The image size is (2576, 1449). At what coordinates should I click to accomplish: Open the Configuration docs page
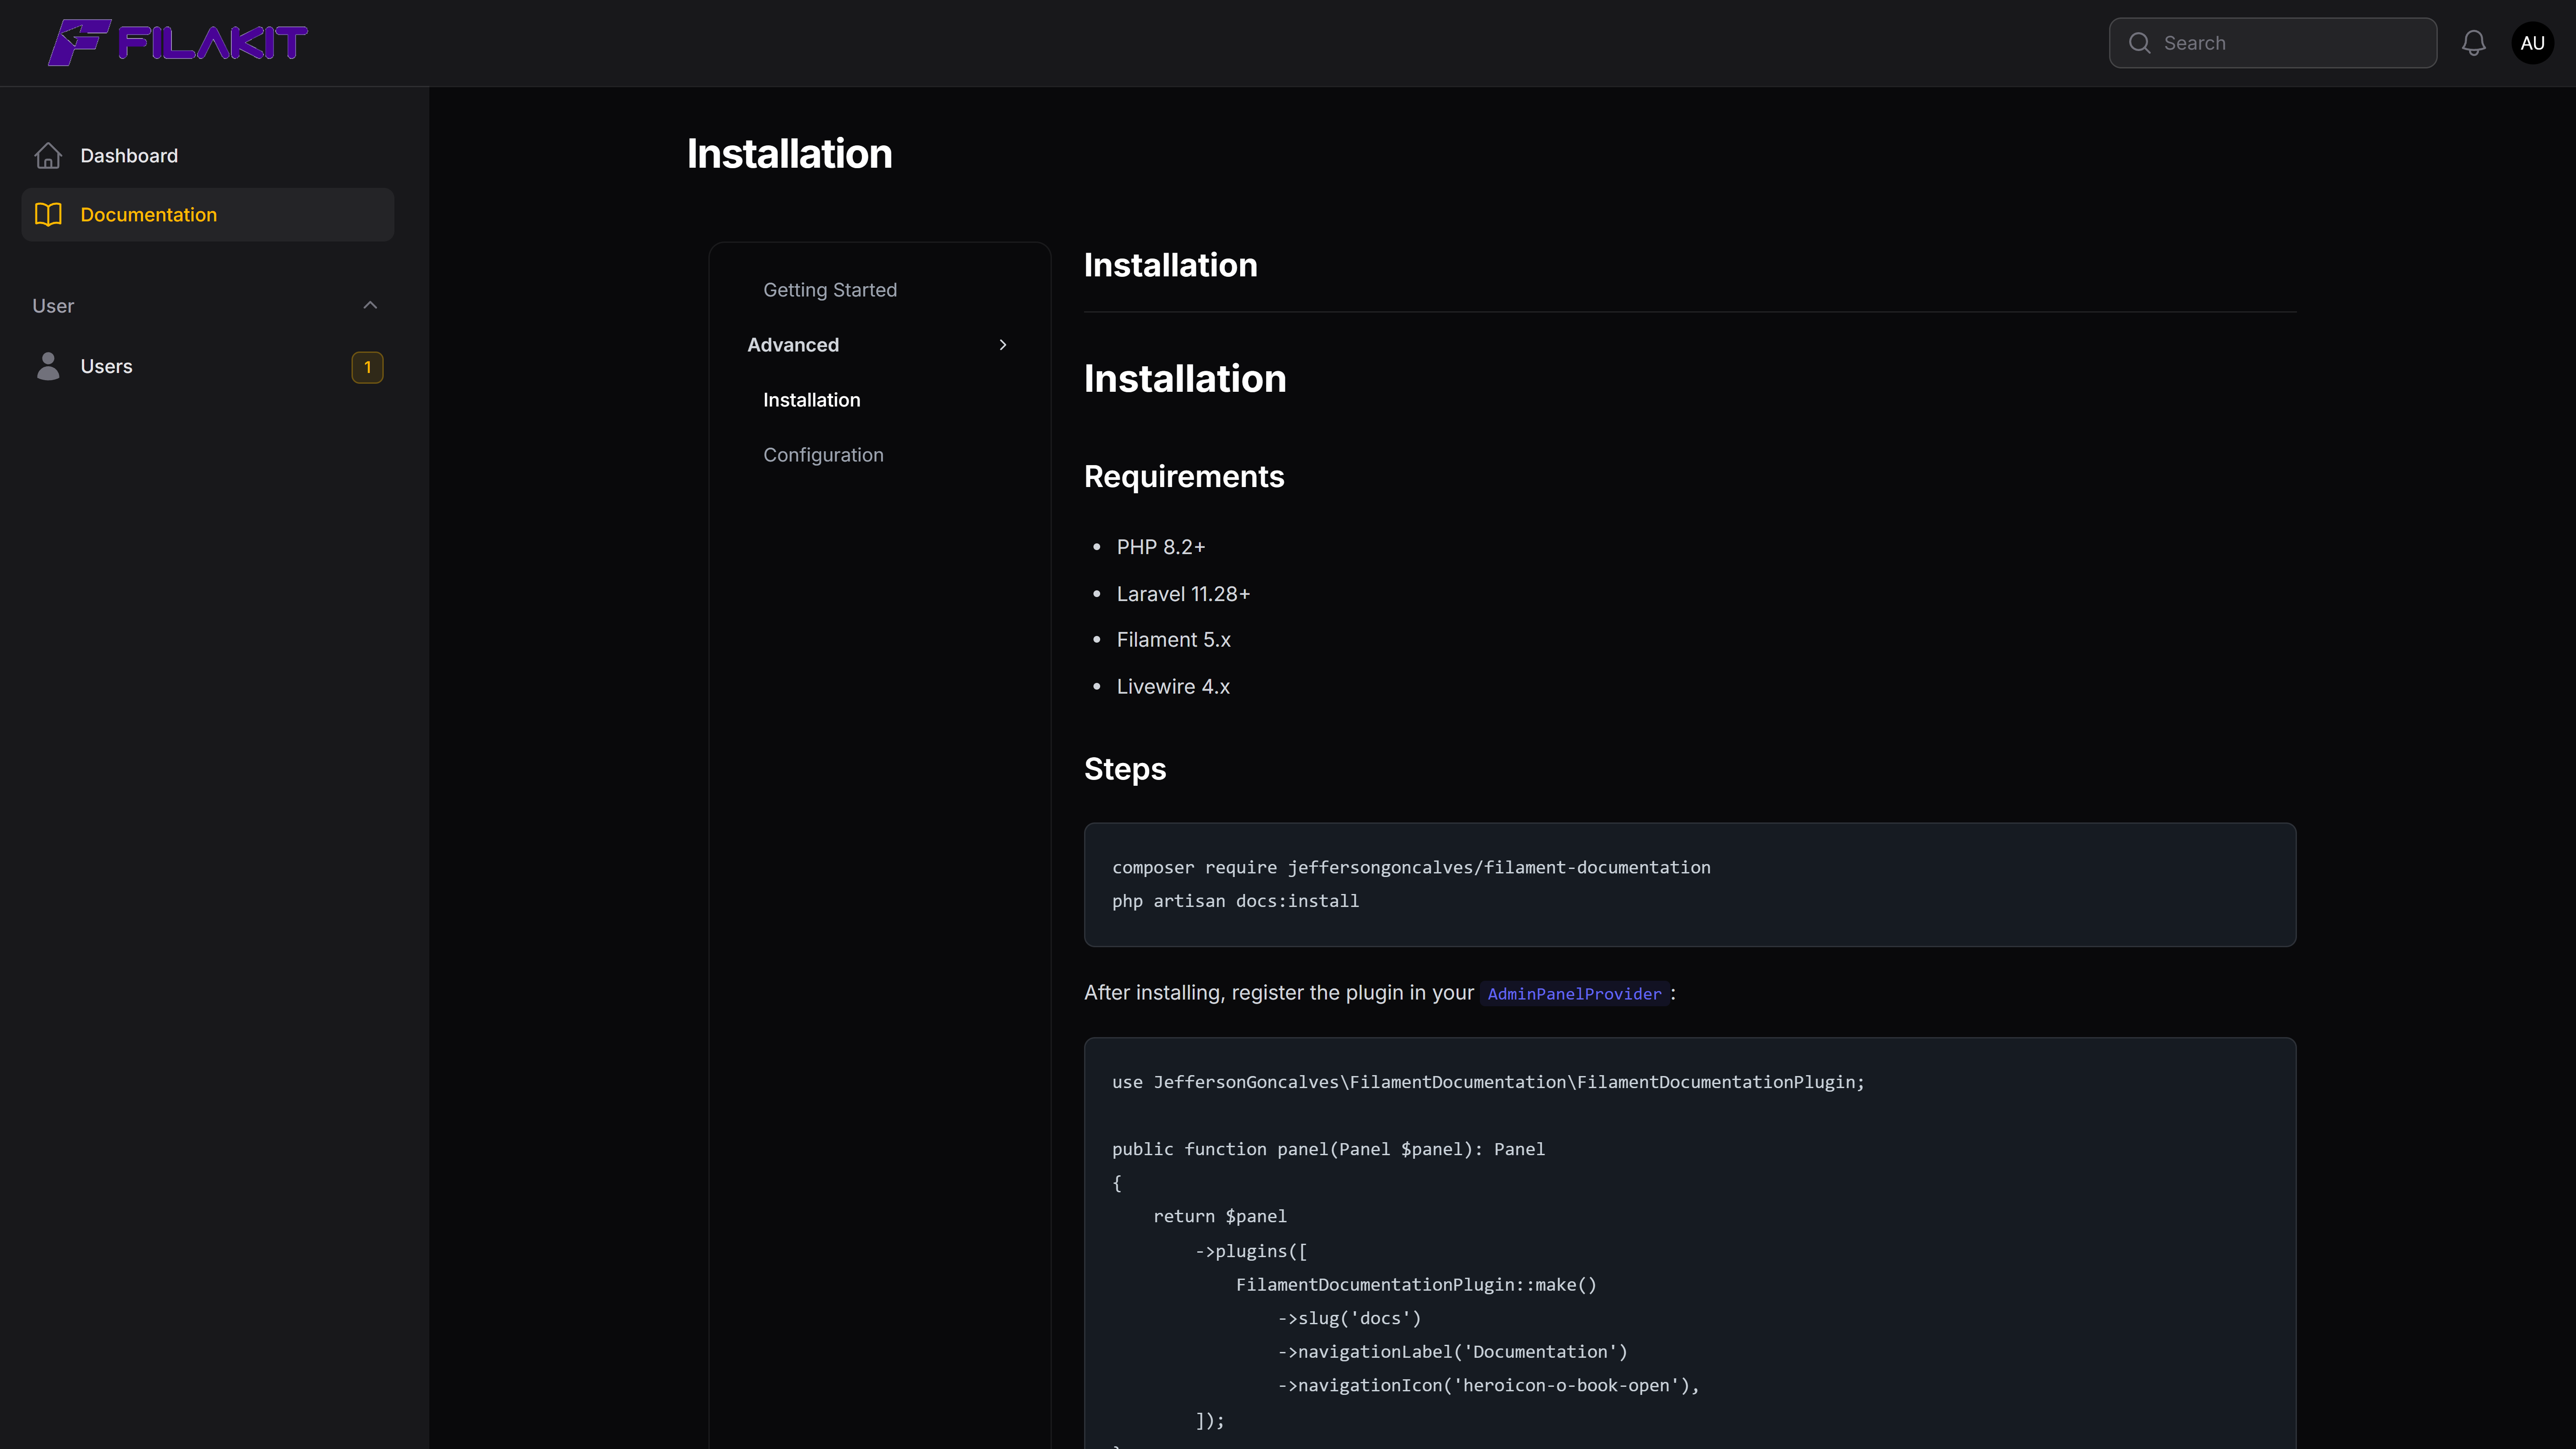(823, 455)
